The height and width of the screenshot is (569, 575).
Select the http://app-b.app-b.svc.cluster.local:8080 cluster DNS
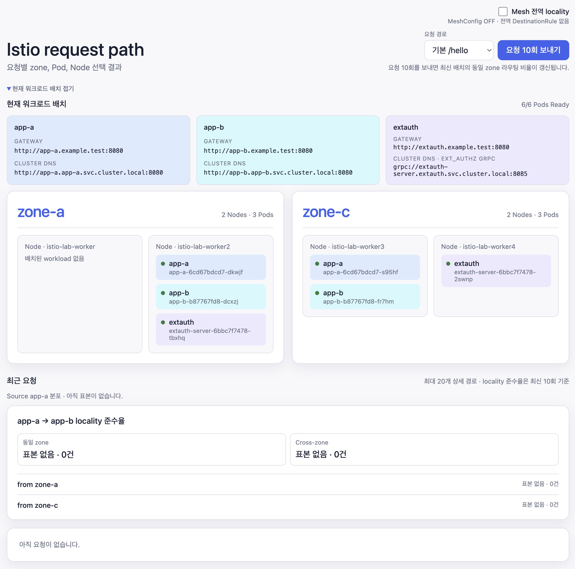[x=278, y=173]
